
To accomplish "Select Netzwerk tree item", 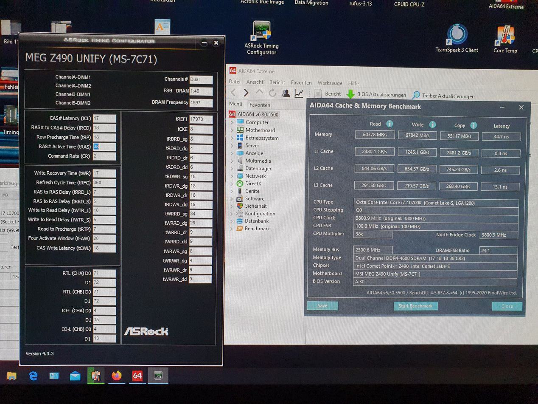I will pyautogui.click(x=255, y=176).
